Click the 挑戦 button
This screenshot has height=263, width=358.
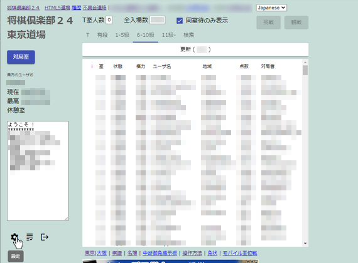(x=269, y=23)
